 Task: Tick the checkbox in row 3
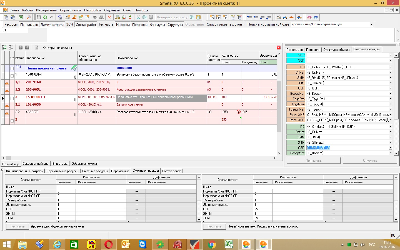(x=12, y=121)
